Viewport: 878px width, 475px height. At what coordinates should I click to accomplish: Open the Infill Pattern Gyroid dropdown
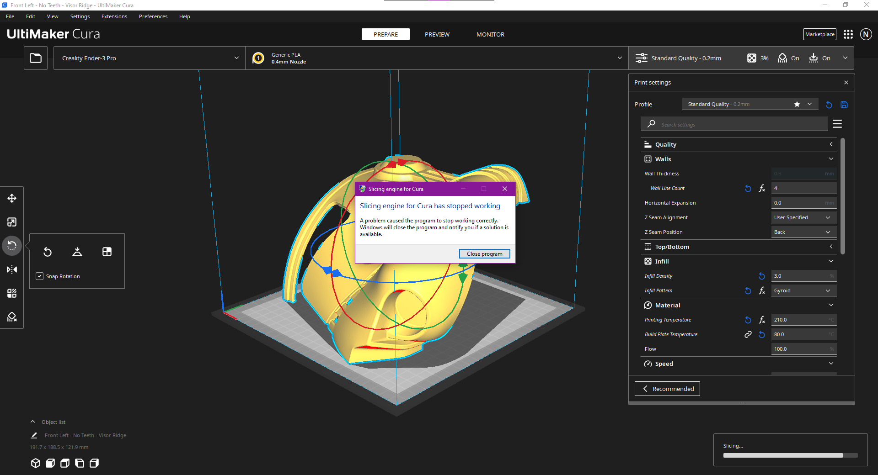click(804, 290)
